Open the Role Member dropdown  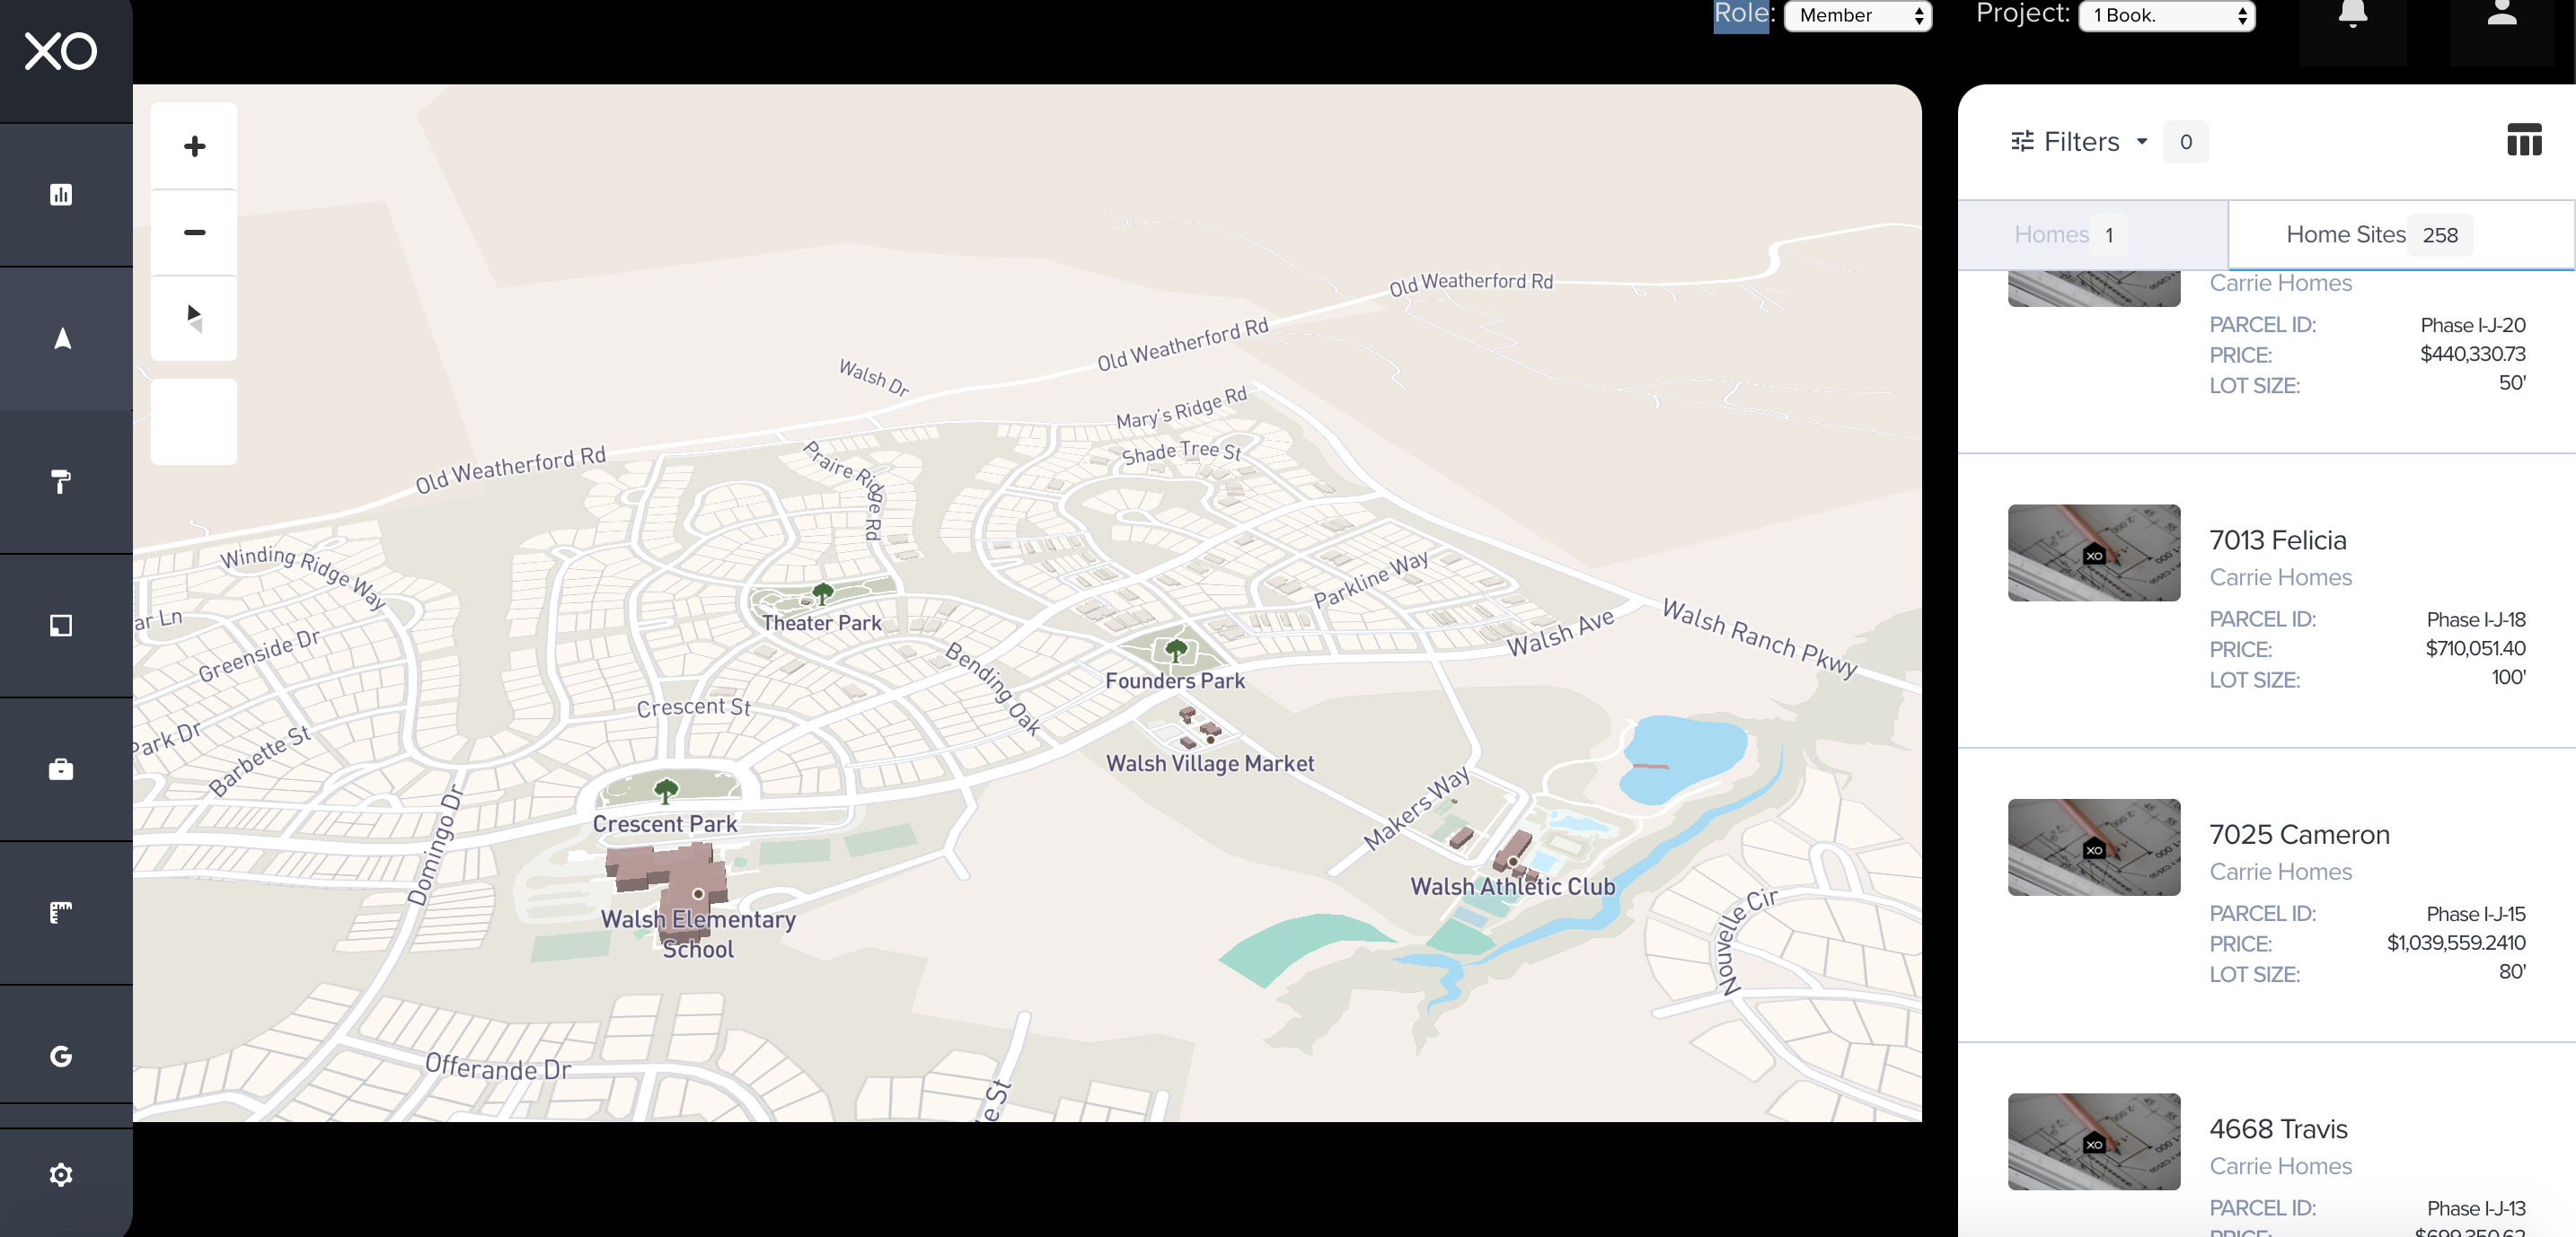tap(1857, 16)
